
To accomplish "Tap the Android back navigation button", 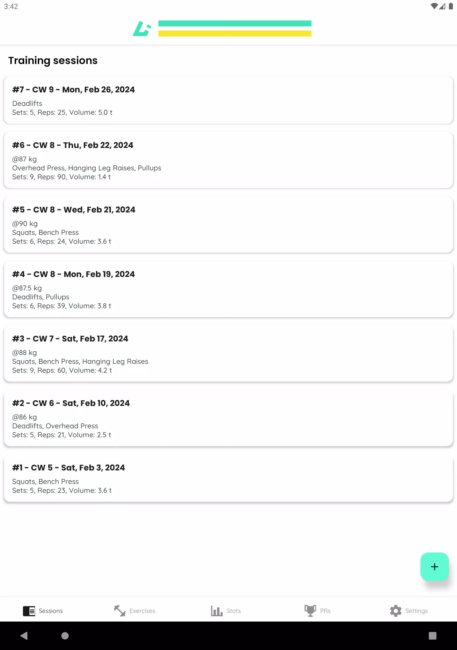I will click(x=24, y=636).
